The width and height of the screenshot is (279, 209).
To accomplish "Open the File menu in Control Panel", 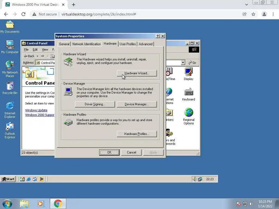I will 26,50.
